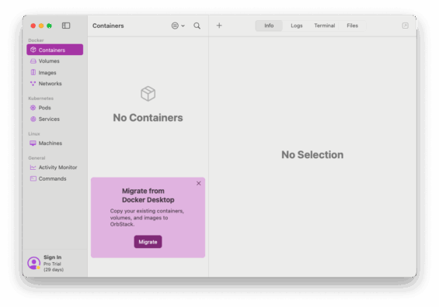Image resolution: width=439 pixels, height=307 pixels.
Task: Click the Kubernetes section header
Action: tap(40, 98)
